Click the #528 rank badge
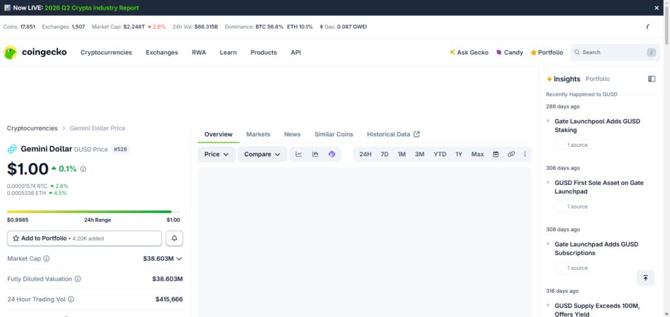The height and width of the screenshot is (317, 670). tap(120, 149)
